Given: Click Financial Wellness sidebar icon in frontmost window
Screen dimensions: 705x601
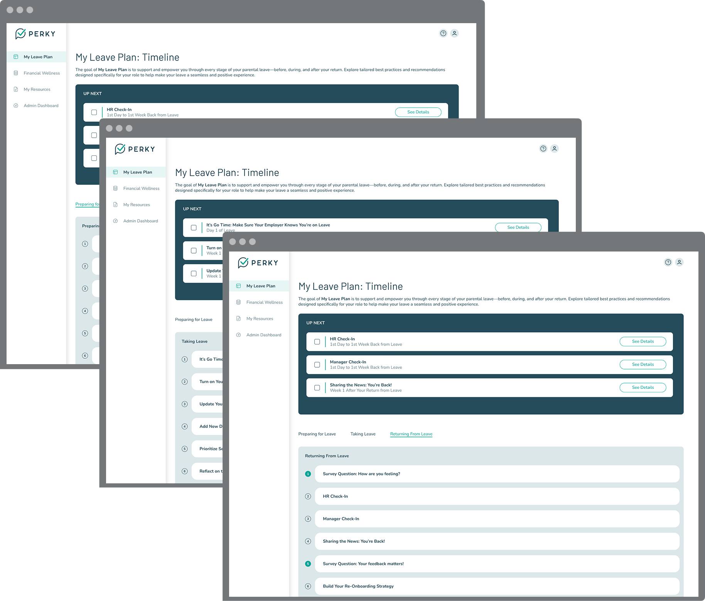Looking at the screenshot, I should (238, 302).
